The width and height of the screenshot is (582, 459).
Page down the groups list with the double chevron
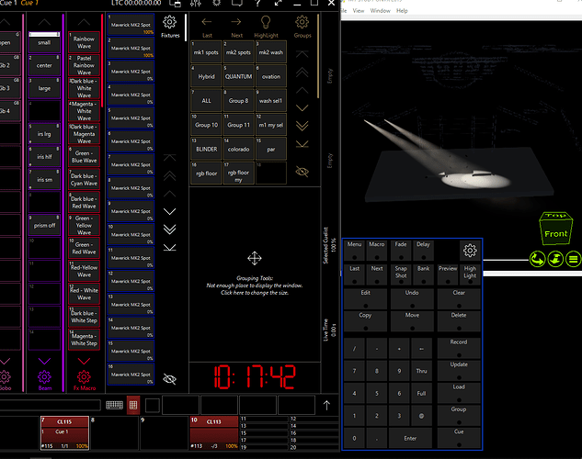[302, 126]
